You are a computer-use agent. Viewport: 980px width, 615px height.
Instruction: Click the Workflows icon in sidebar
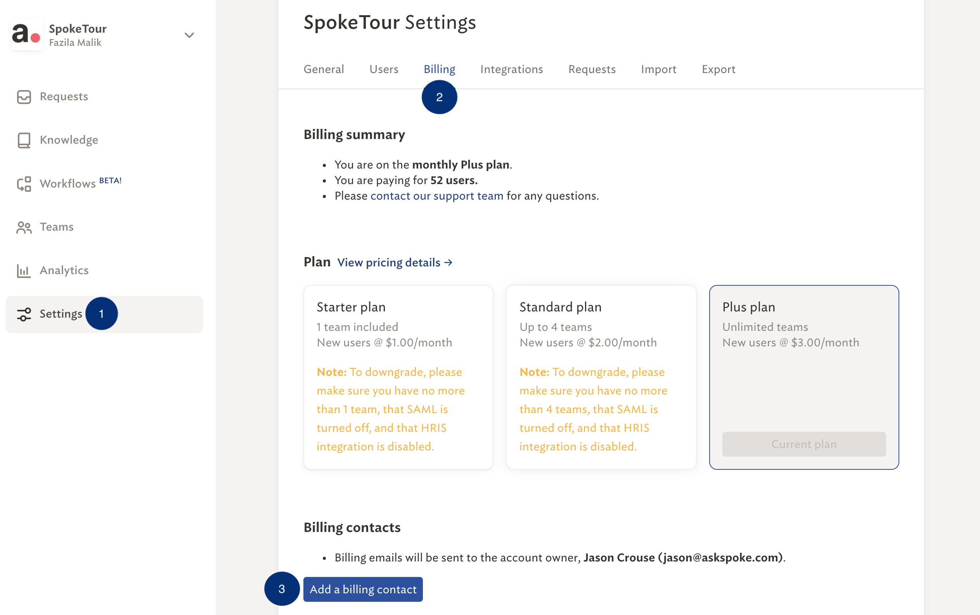(24, 184)
